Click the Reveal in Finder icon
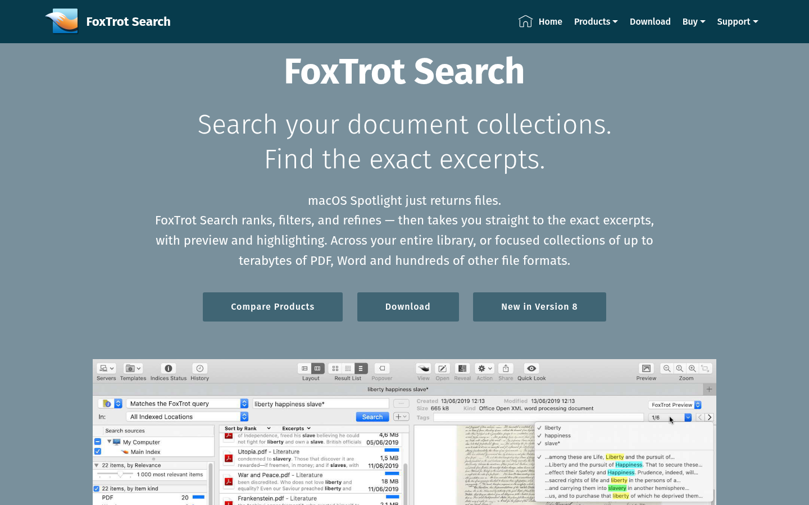 462,369
